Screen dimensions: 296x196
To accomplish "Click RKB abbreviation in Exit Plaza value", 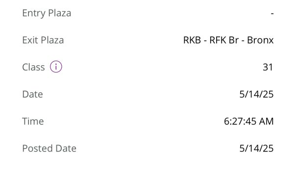I will tap(192, 40).
